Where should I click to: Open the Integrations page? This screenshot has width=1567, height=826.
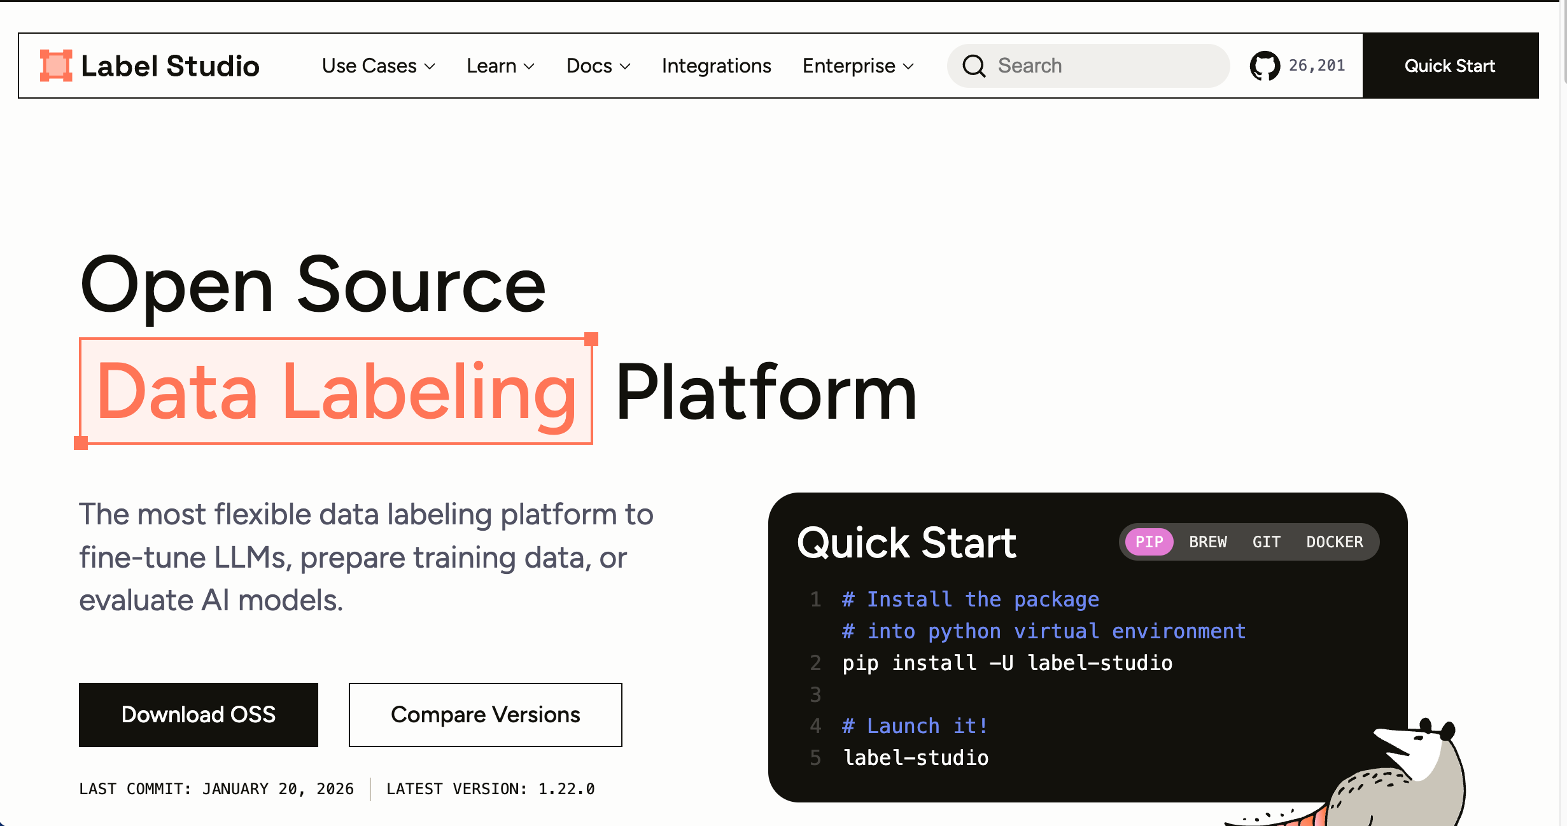716,66
